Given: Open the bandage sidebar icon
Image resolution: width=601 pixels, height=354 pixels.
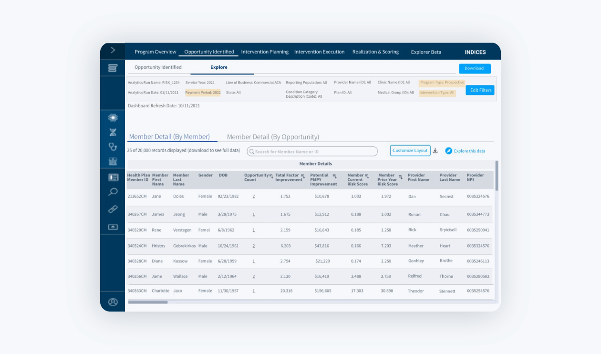Looking at the screenshot, I should 113,209.
